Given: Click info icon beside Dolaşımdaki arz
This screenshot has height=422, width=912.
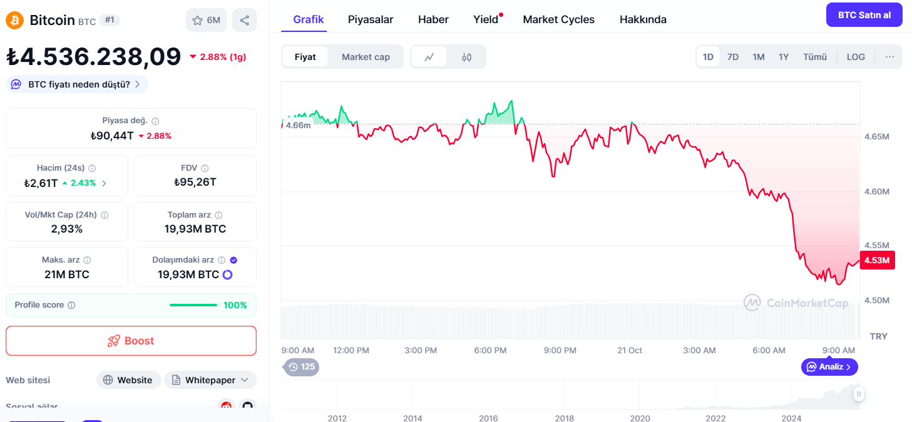Looking at the screenshot, I should [222, 260].
